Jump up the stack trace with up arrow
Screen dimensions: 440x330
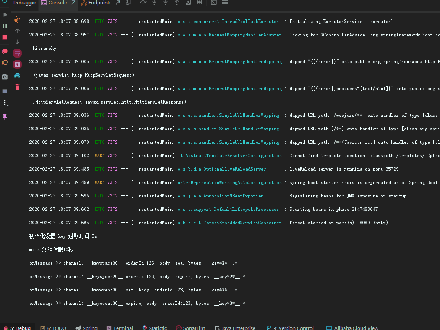click(17, 31)
